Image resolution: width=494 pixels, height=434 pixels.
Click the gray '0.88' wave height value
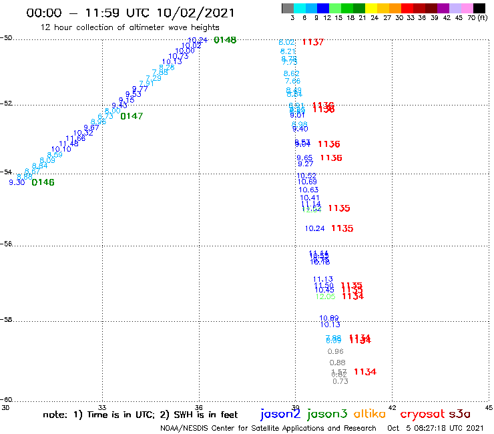337,363
